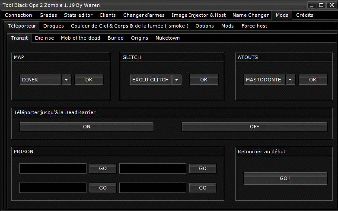Open Couleur de Ciel & Corps tab
The height and width of the screenshot is (211, 338).
tap(130, 26)
